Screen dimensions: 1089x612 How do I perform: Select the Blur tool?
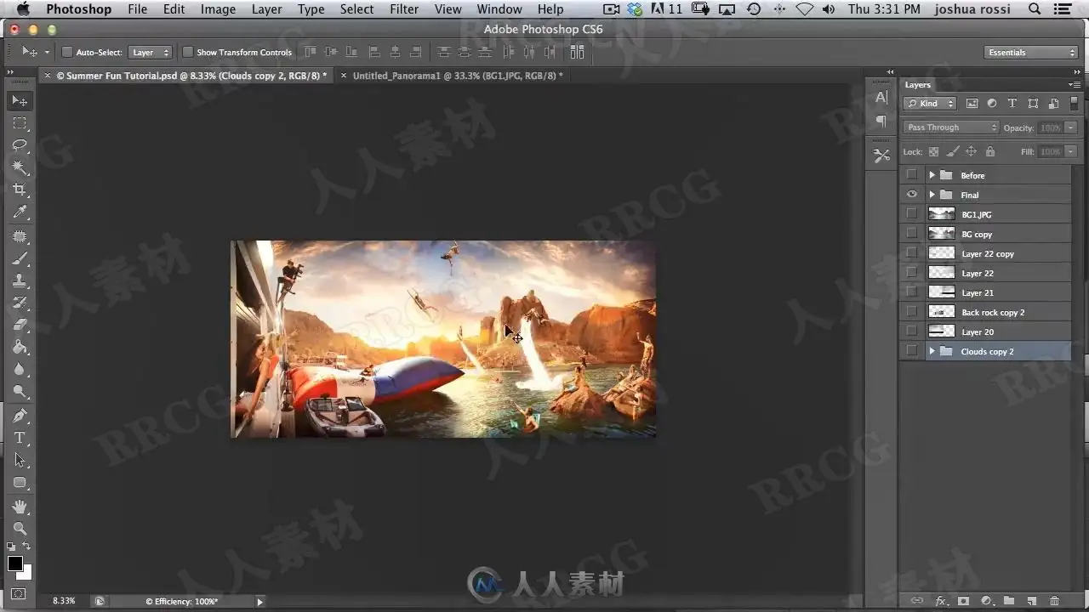pyautogui.click(x=20, y=370)
